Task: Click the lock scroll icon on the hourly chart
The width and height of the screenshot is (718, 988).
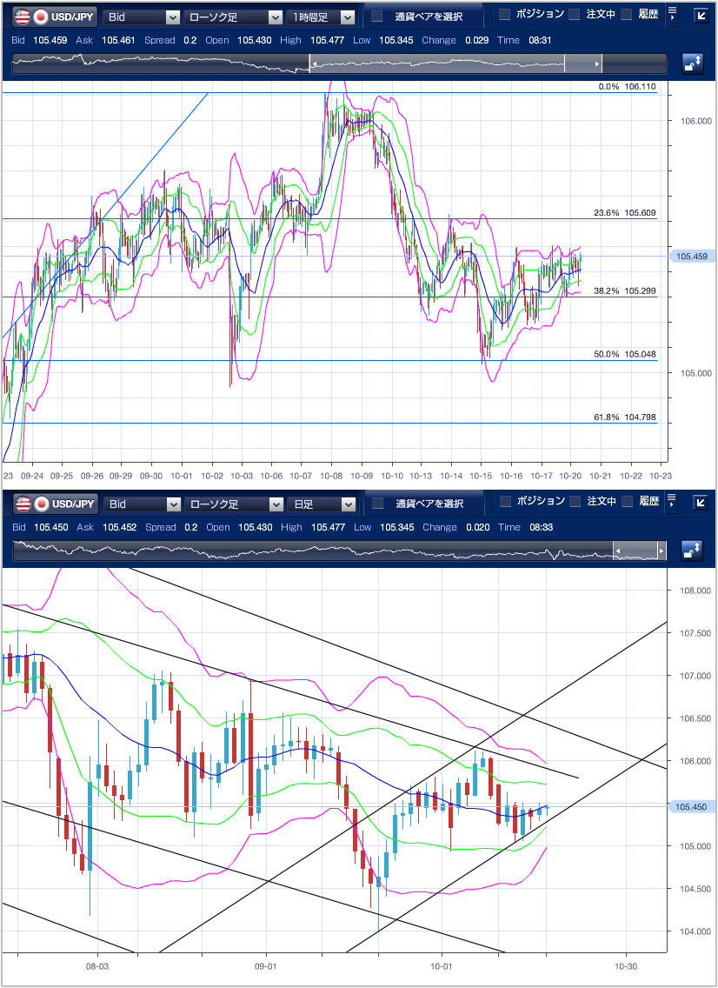Action: click(x=693, y=63)
